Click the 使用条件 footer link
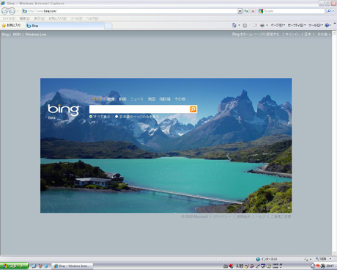The height and width of the screenshot is (270, 337). 243,216
